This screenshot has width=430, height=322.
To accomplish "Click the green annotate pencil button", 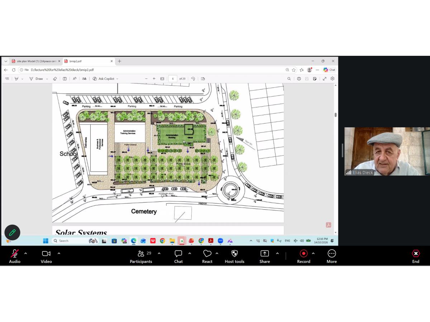I will (12, 233).
